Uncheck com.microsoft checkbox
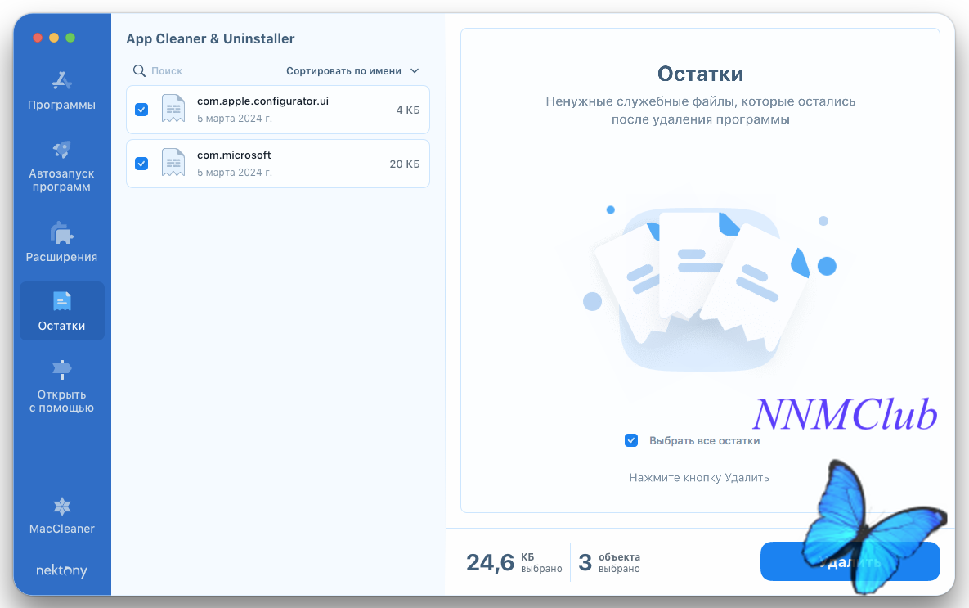969x608 pixels. 141,164
